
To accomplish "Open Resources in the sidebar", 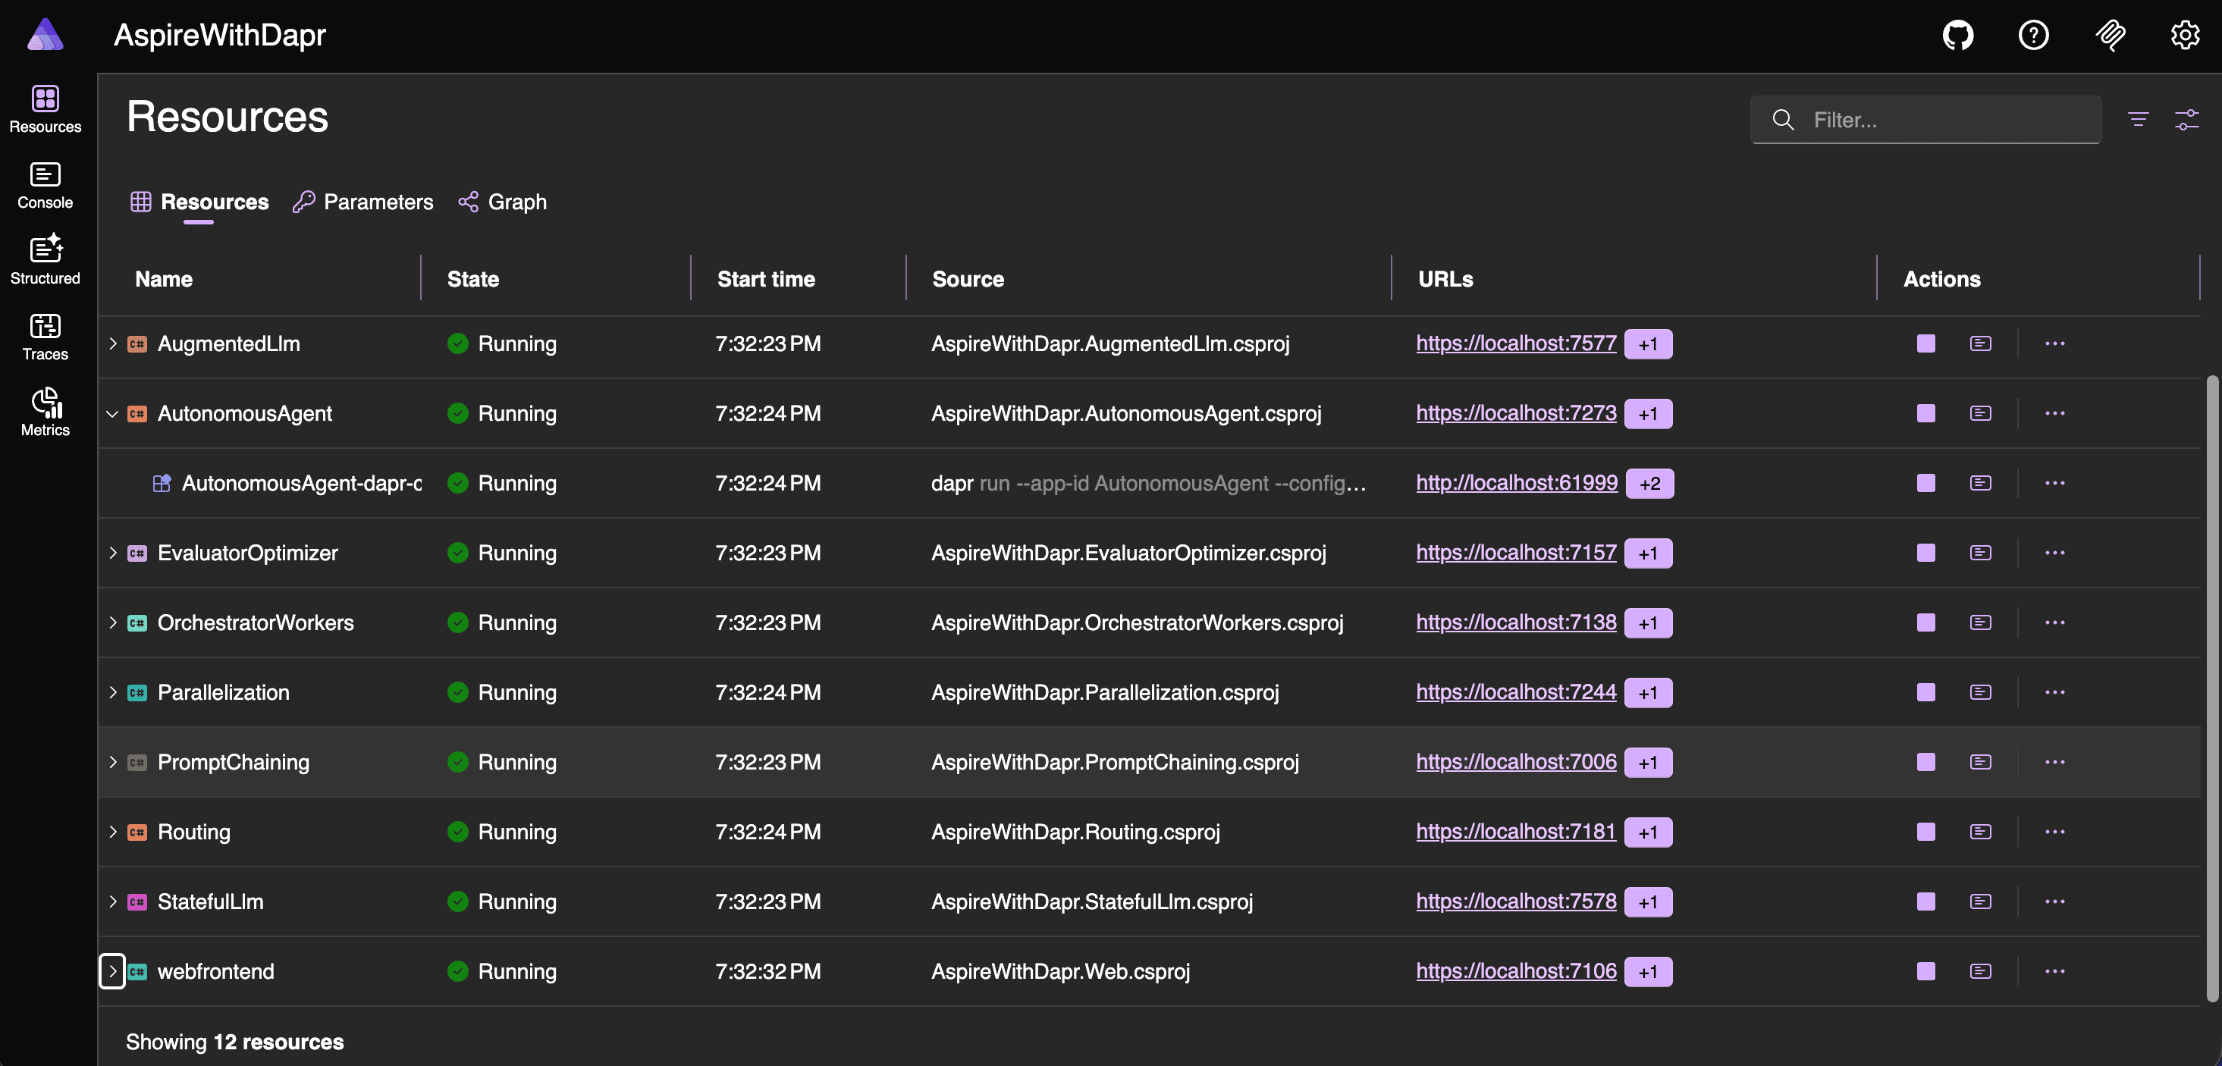I will (45, 109).
